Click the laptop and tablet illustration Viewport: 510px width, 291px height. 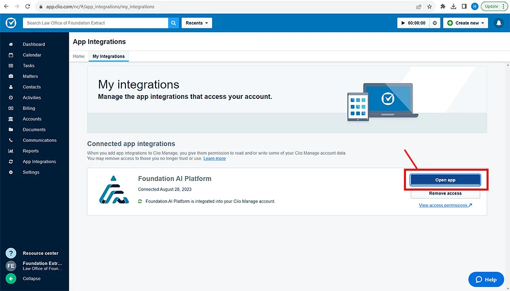[383, 102]
